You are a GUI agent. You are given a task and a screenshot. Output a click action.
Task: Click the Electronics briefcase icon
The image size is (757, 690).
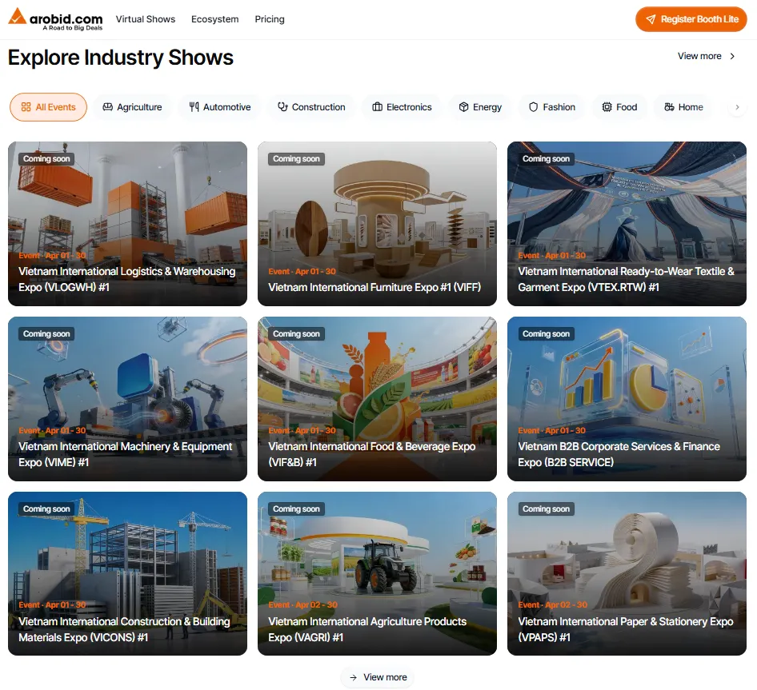tap(377, 107)
